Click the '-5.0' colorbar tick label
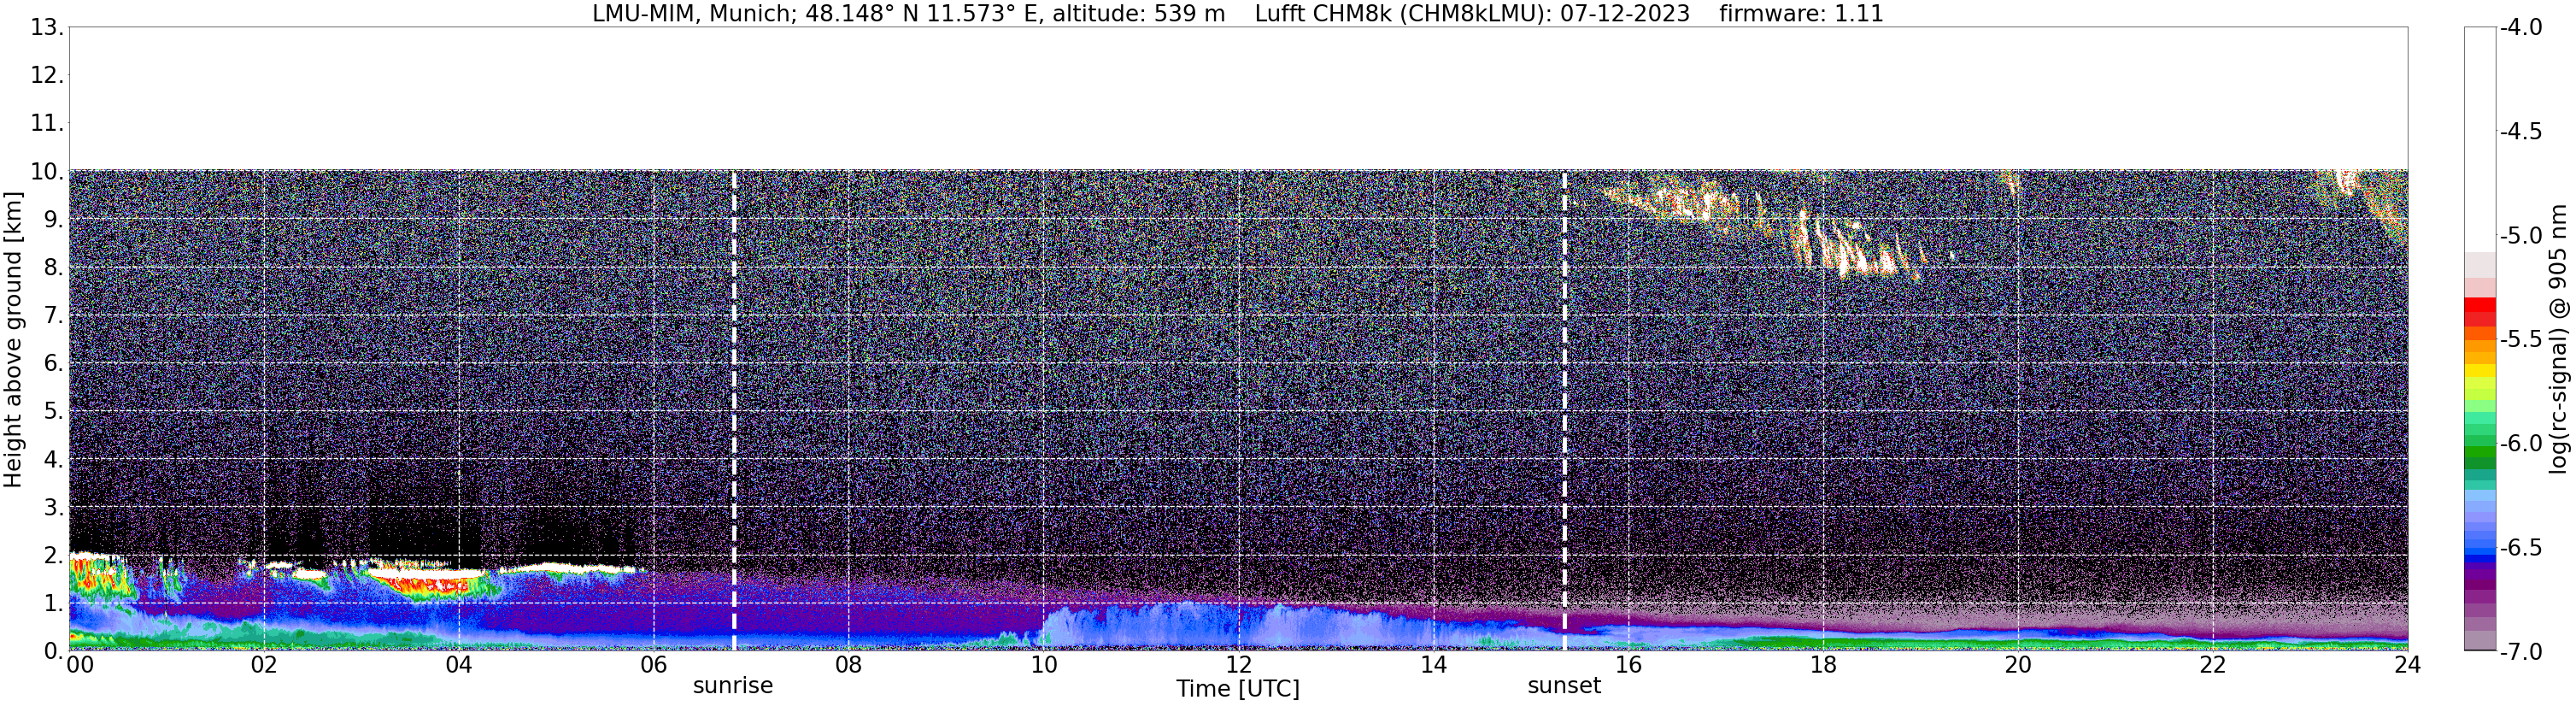This screenshot has width=2576, height=706. click(x=2521, y=235)
